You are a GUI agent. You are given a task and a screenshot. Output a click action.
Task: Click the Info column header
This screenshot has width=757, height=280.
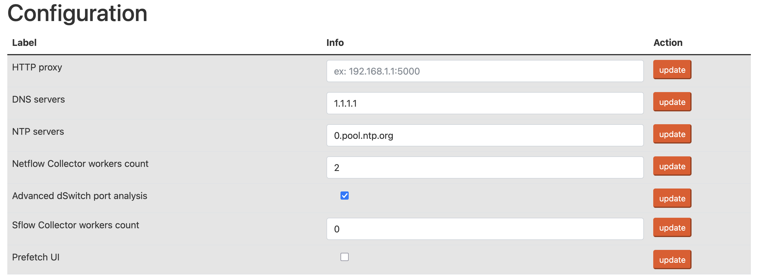335,43
